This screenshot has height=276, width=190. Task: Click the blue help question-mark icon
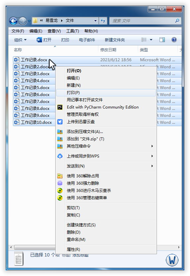[174, 40]
